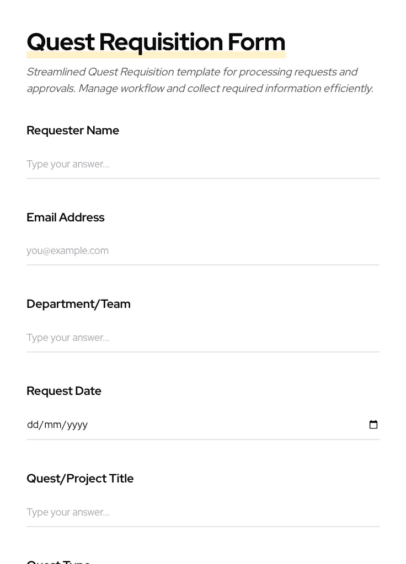Select the month (mm) segment of Request Date
Image resolution: width=406 pixels, height=564 pixels.
tap(52, 425)
